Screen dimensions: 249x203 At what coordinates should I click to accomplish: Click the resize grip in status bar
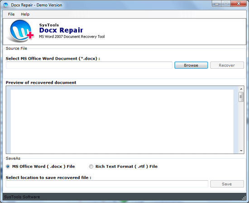(244, 198)
